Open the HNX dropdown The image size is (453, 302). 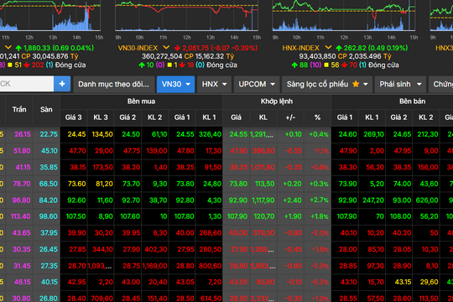[214, 84]
